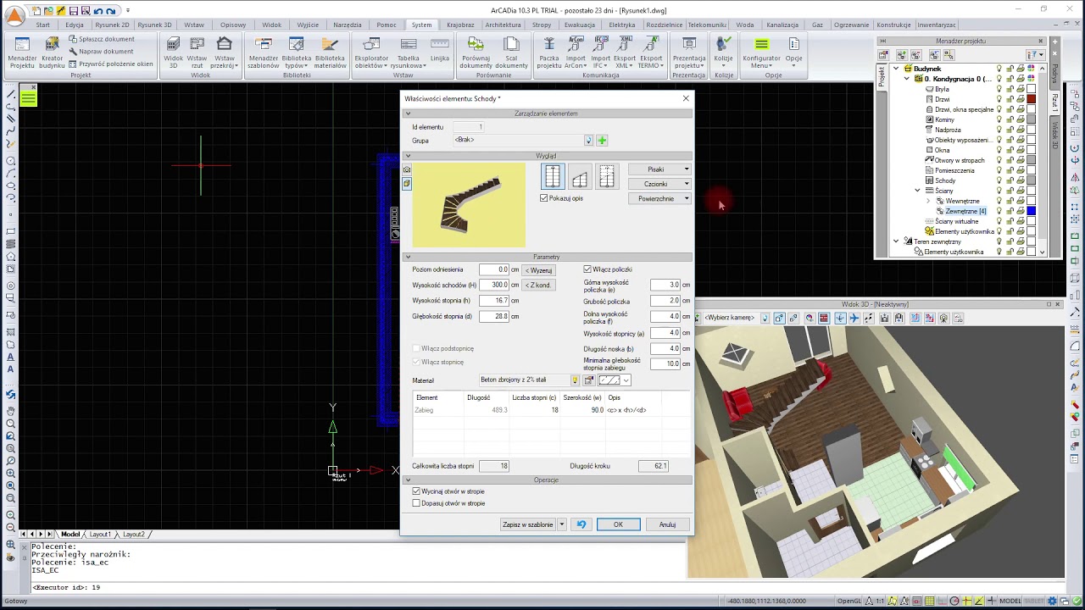
Task: Open Zapisz w szablonie dropdown arrow
Action: point(561,524)
